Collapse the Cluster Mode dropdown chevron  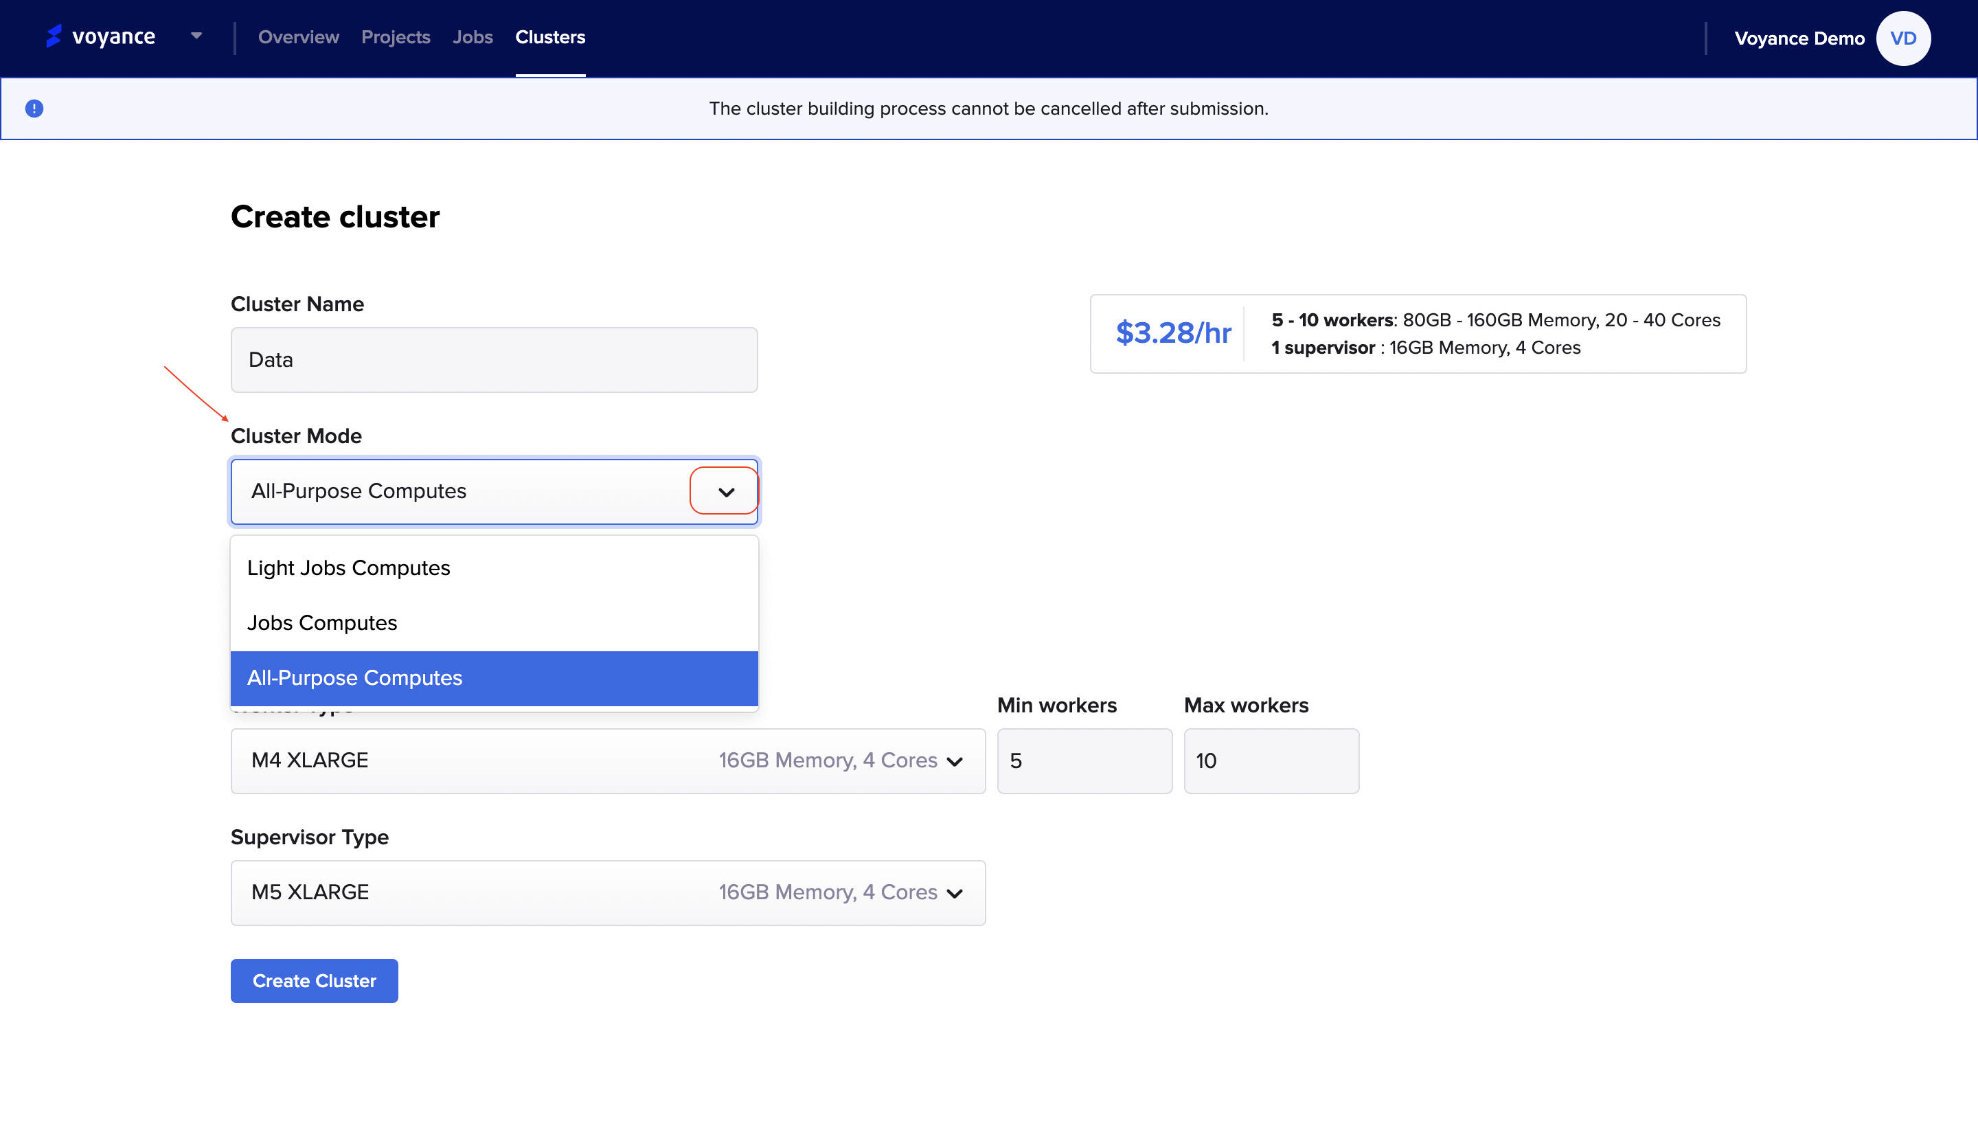click(725, 491)
